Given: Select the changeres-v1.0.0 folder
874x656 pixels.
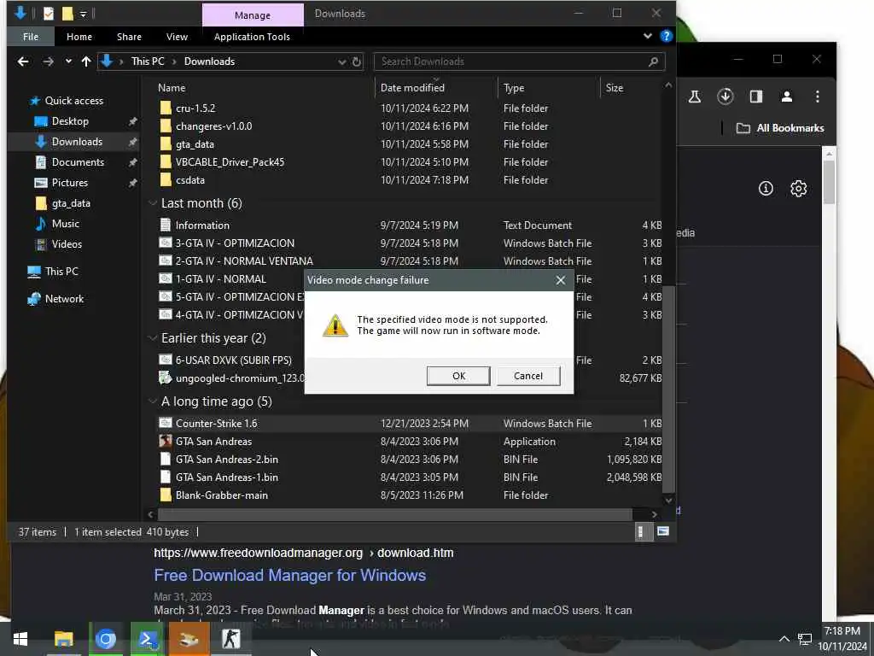Looking at the screenshot, I should click(213, 126).
